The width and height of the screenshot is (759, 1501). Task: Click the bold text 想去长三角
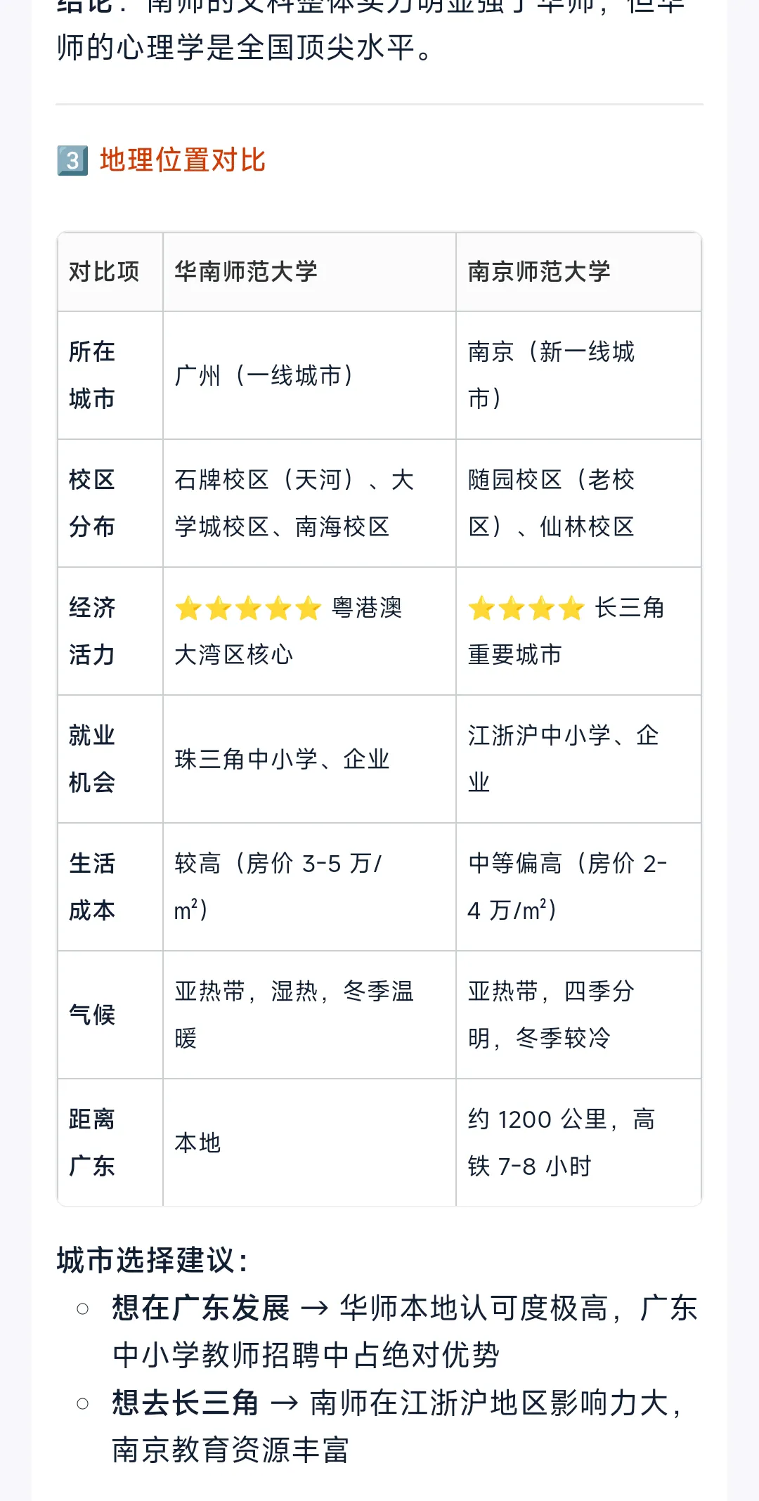186,1403
